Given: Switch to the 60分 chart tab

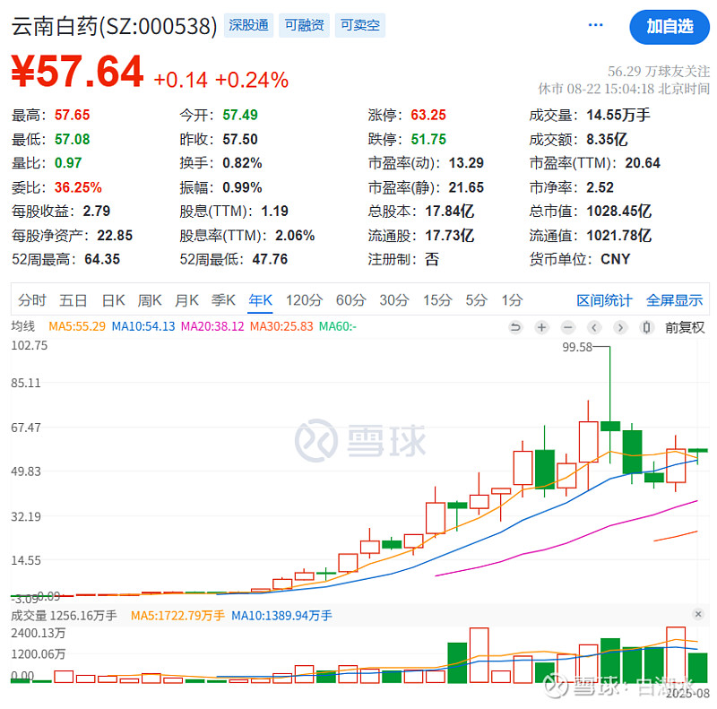Looking at the screenshot, I should pyautogui.click(x=350, y=300).
